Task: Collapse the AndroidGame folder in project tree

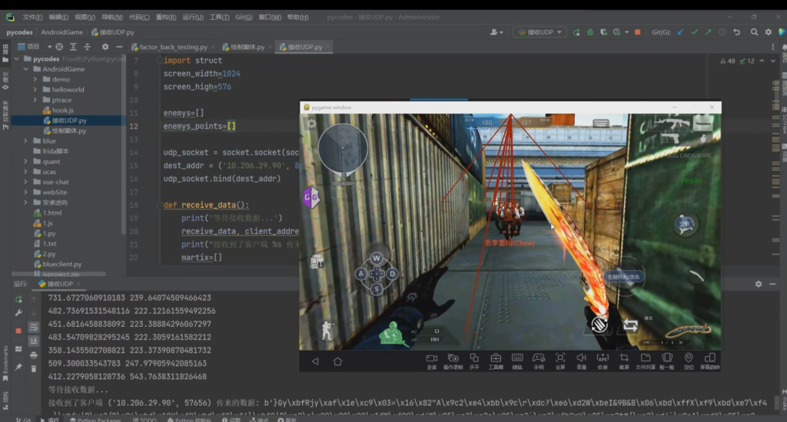Action: [x=25, y=69]
